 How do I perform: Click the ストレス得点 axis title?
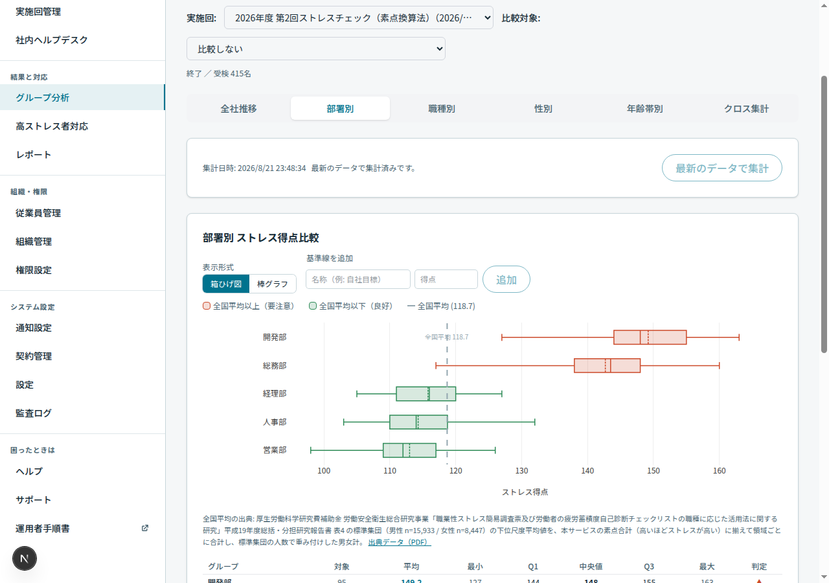(x=525, y=492)
